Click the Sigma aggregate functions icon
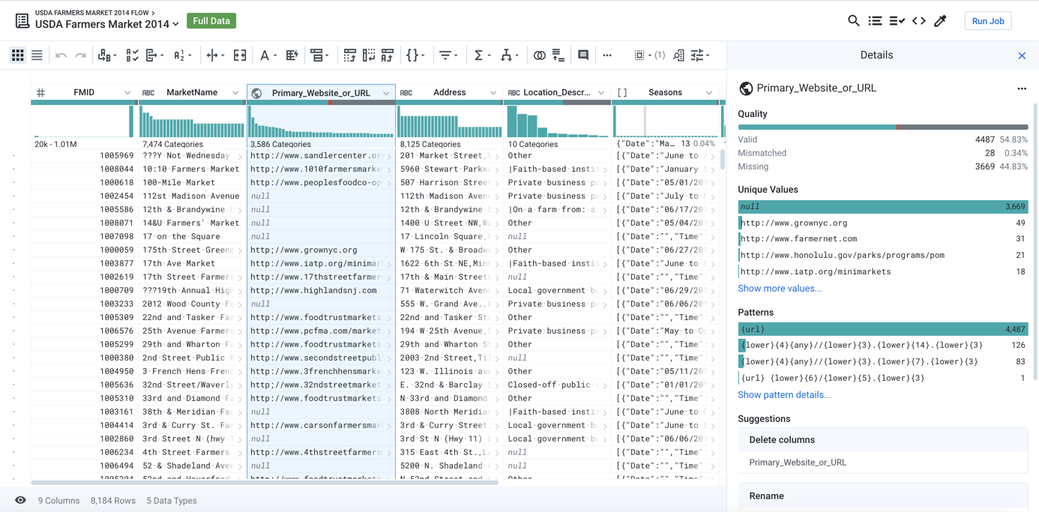1039x512 pixels. coord(478,55)
